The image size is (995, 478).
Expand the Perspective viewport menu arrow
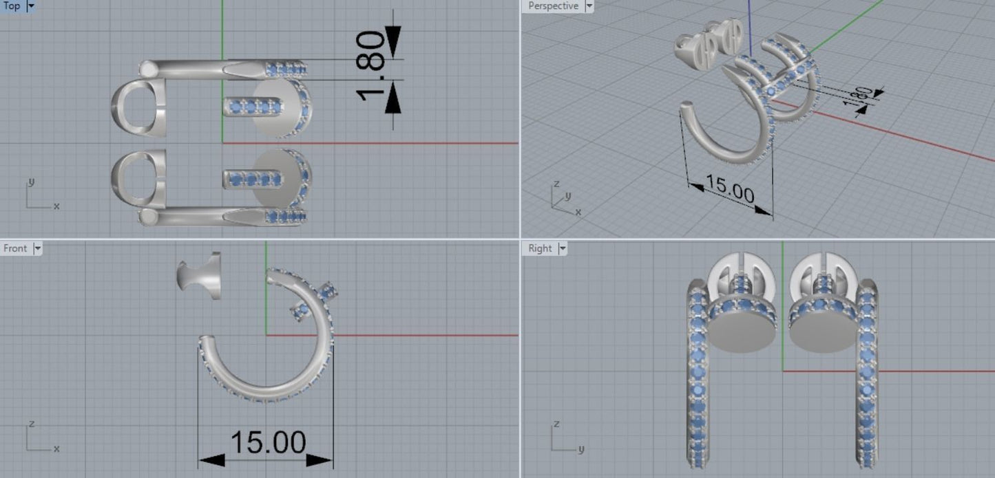589,6
